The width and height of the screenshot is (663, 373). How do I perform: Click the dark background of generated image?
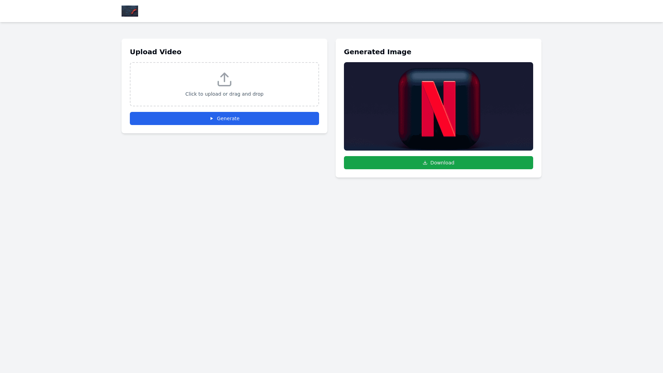click(369, 104)
